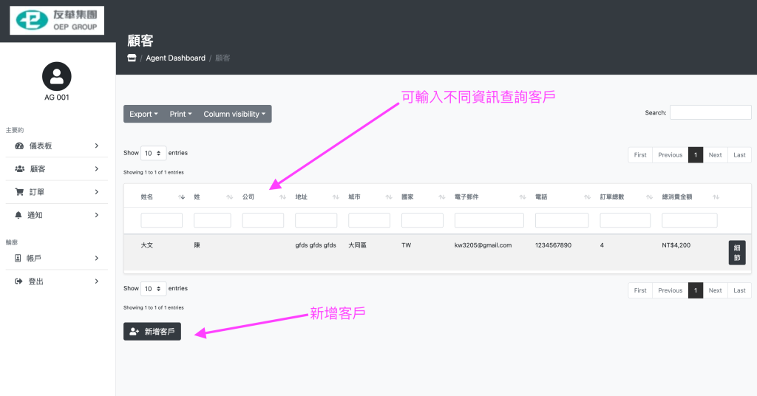Click the 新增客戶 button

click(152, 332)
